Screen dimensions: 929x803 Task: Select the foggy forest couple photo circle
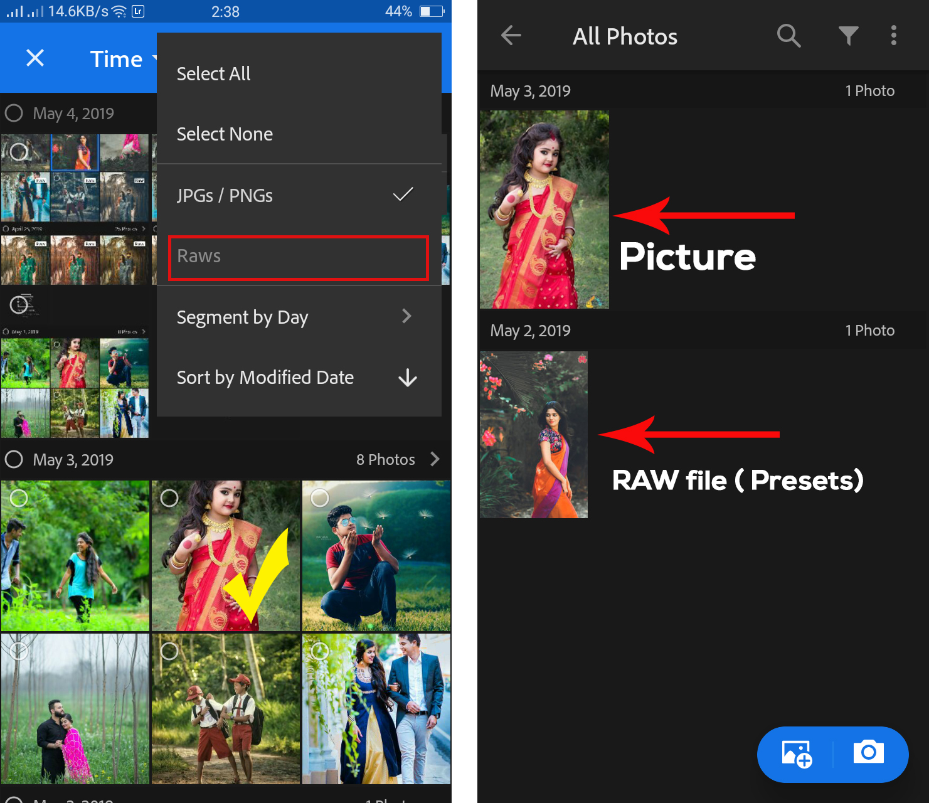[x=19, y=651]
